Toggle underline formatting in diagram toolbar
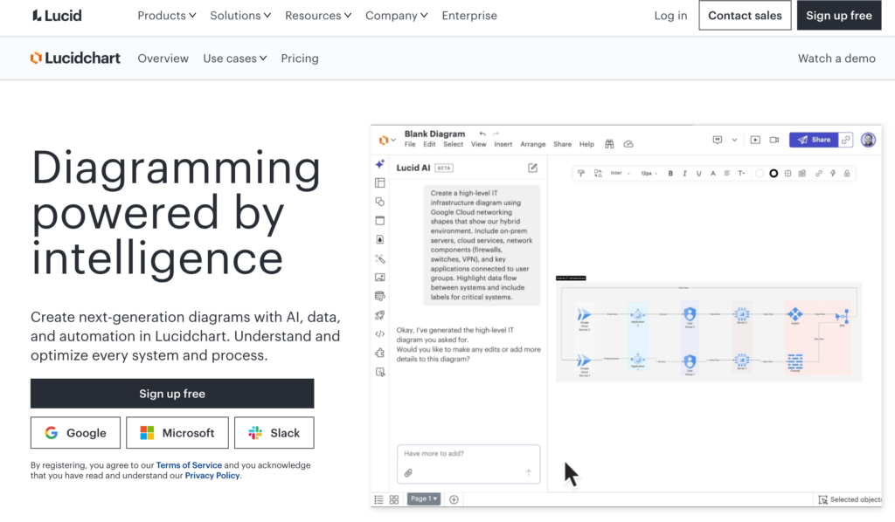Image resolution: width=895 pixels, height=522 pixels. click(x=698, y=173)
